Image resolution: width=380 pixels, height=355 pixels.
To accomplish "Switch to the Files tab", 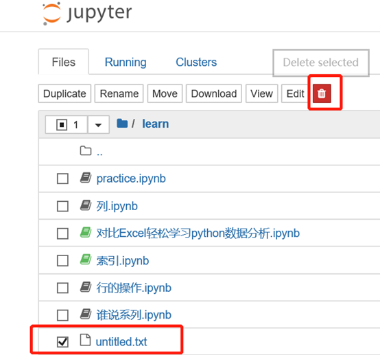I will [64, 62].
